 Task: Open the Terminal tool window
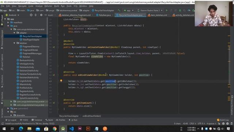[x=37, y=120]
